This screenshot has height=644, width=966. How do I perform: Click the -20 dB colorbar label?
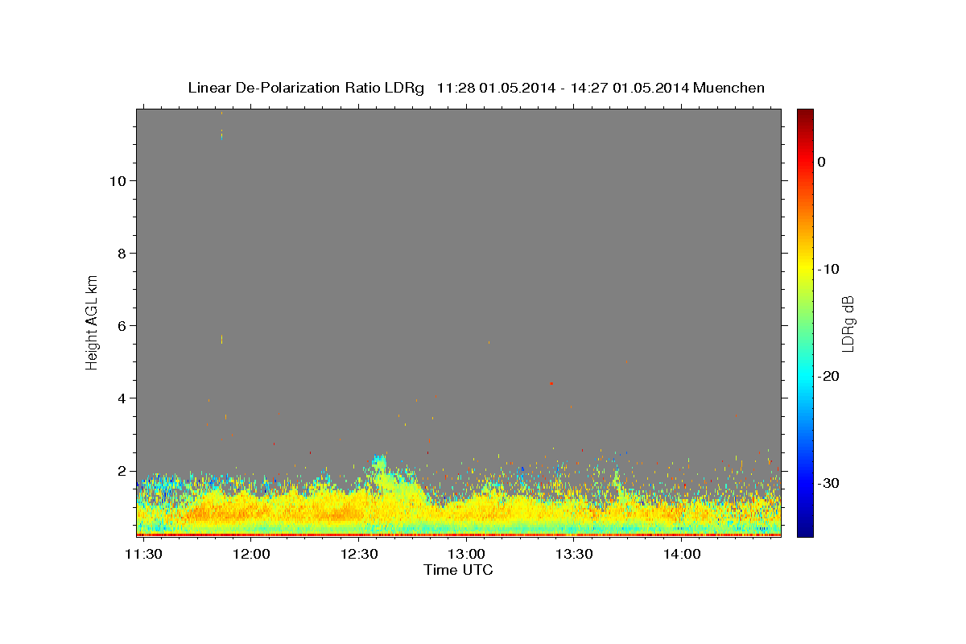pyautogui.click(x=829, y=376)
